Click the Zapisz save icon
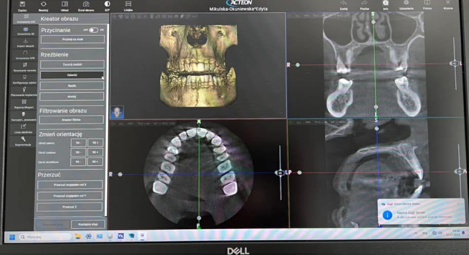Screen dimensions: 469x255 22,5
